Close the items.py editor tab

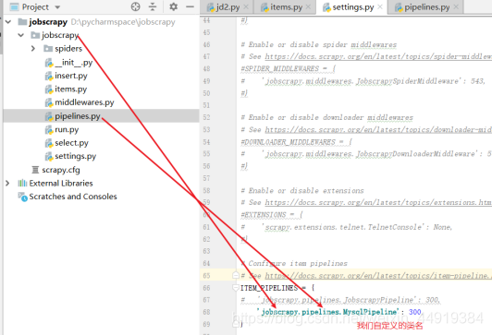point(309,6)
